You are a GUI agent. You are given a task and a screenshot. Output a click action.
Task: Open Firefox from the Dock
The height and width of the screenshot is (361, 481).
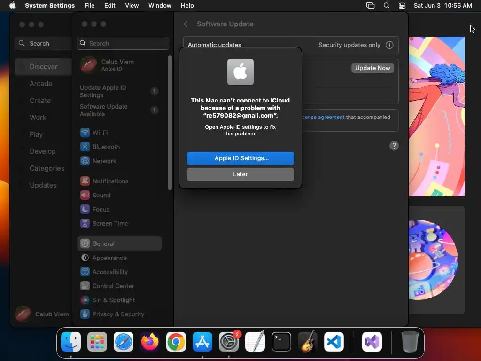click(x=150, y=342)
